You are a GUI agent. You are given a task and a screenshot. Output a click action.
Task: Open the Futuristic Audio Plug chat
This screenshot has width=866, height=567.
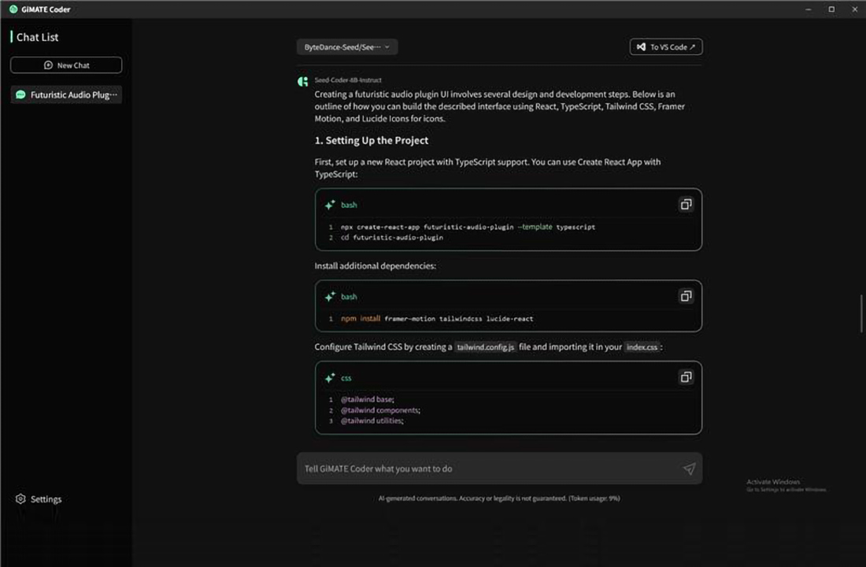[x=65, y=95]
